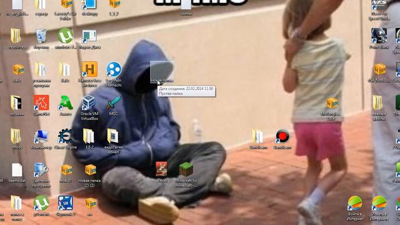Launch the GameNet shortcut

click(41, 105)
